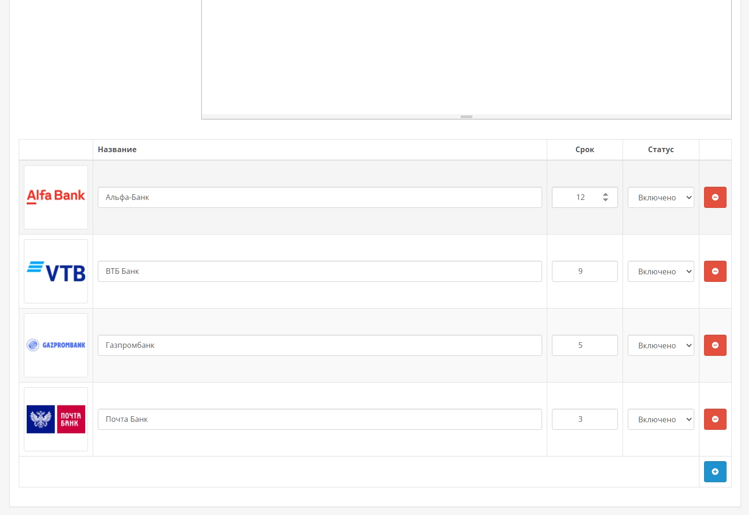Viewport: 749px width, 515px height.
Task: Click the Срок column header
Action: [585, 149]
